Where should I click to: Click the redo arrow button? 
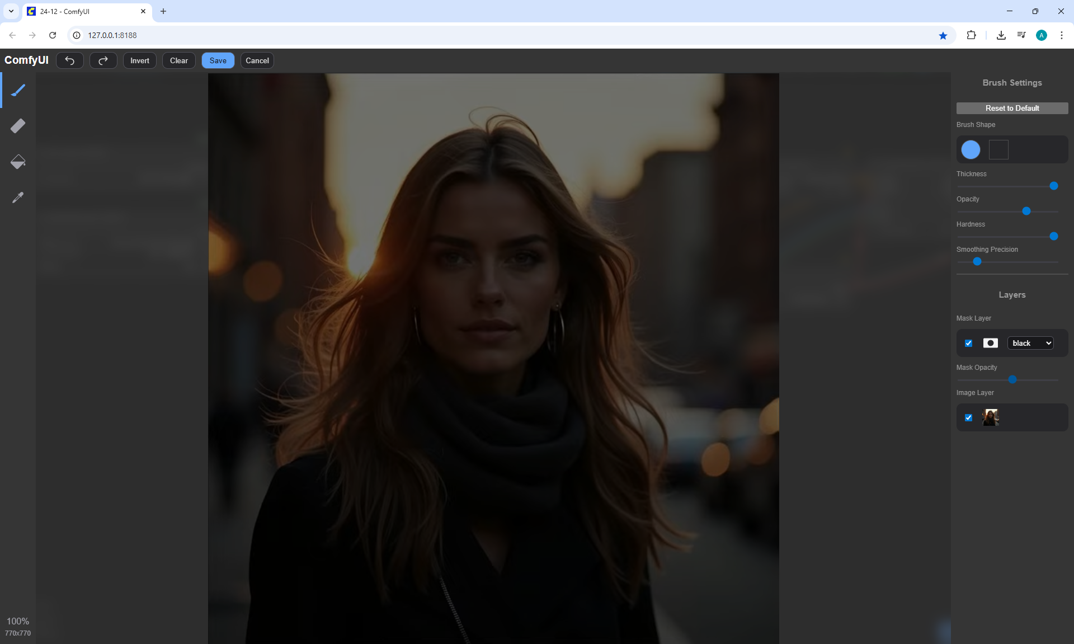(103, 60)
